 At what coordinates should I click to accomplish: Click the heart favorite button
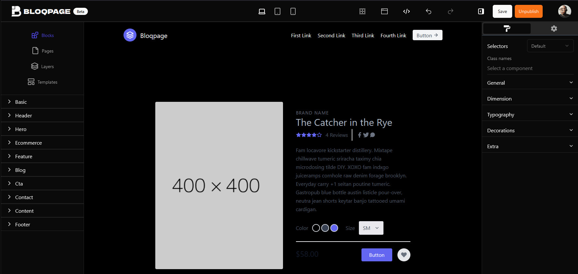(x=404, y=255)
